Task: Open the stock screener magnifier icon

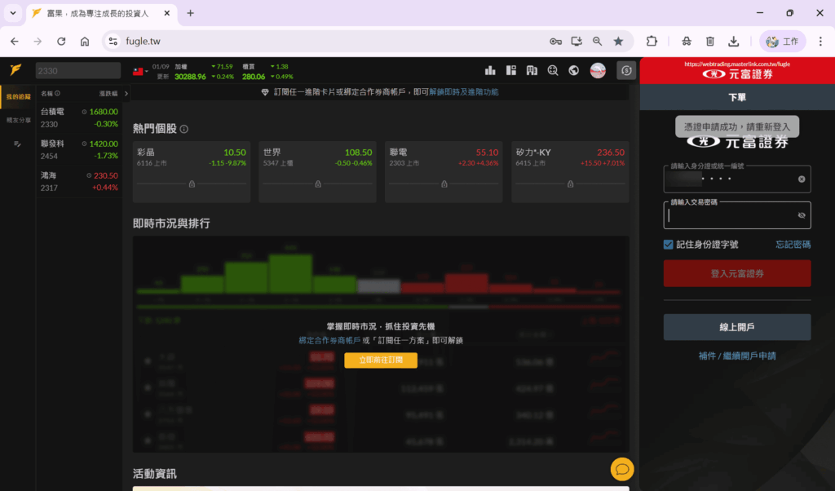Action: click(x=554, y=70)
